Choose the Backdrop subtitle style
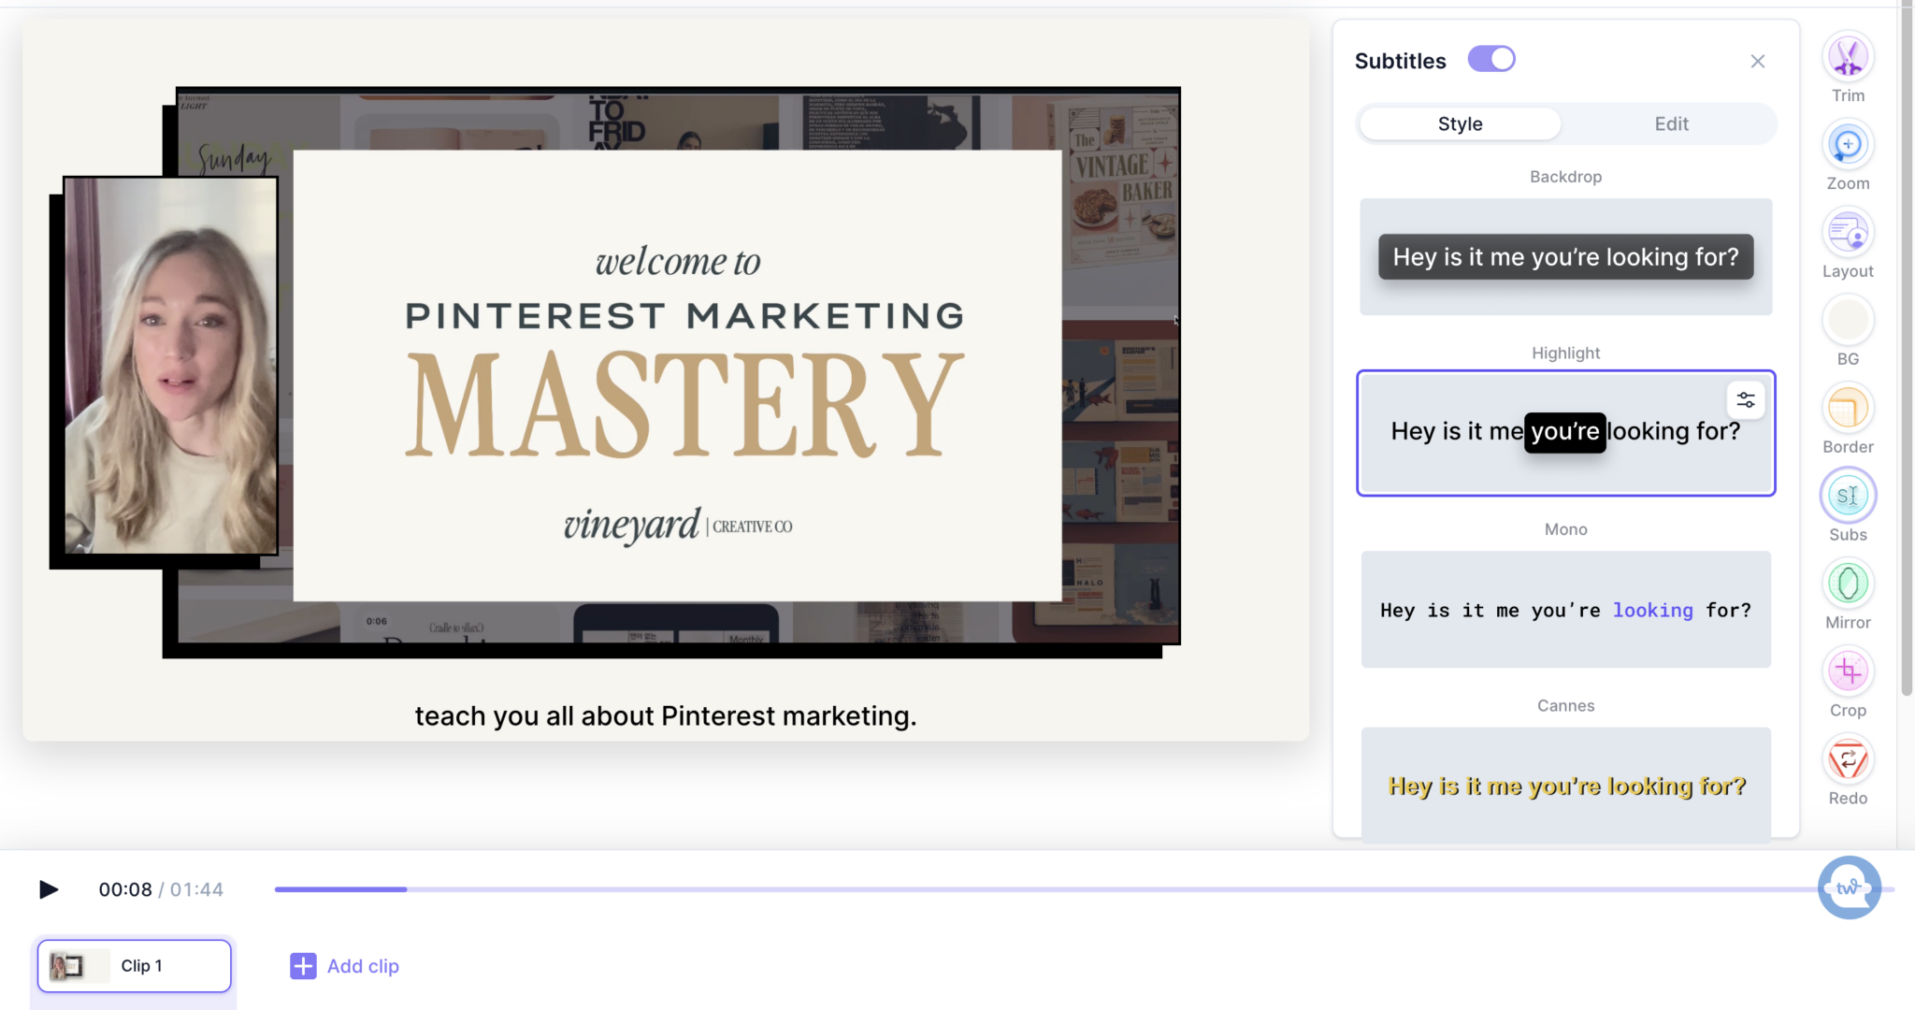The image size is (1915, 1010). (1565, 257)
